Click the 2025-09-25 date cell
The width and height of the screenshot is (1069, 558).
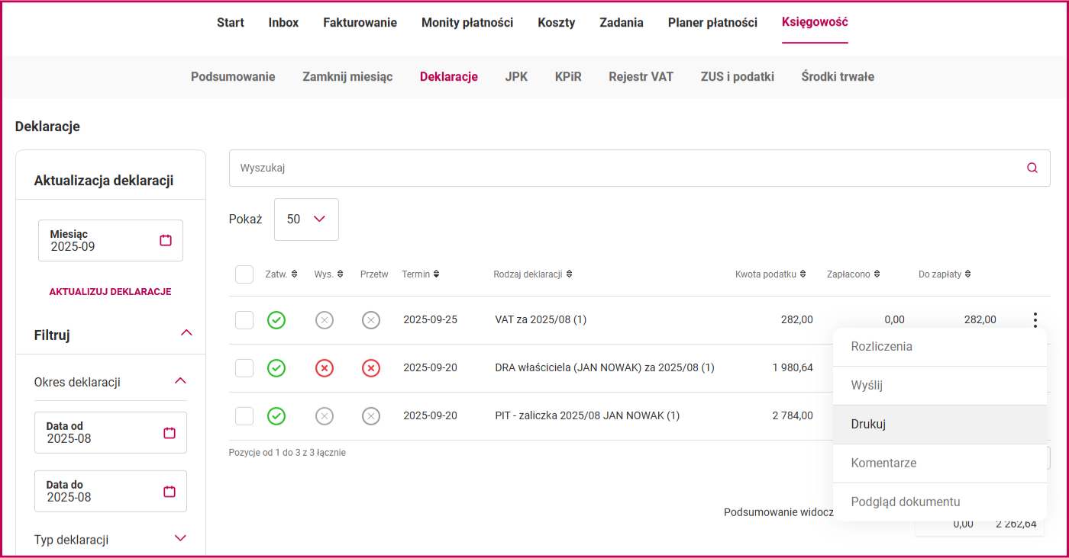430,320
